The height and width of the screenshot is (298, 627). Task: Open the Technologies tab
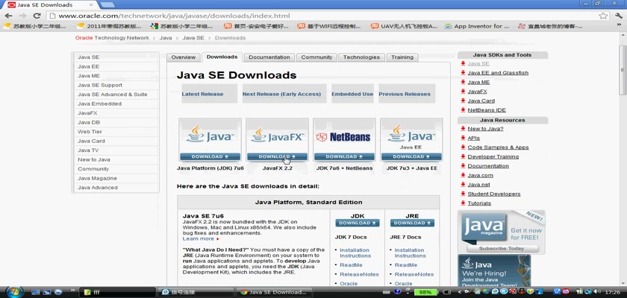point(361,57)
